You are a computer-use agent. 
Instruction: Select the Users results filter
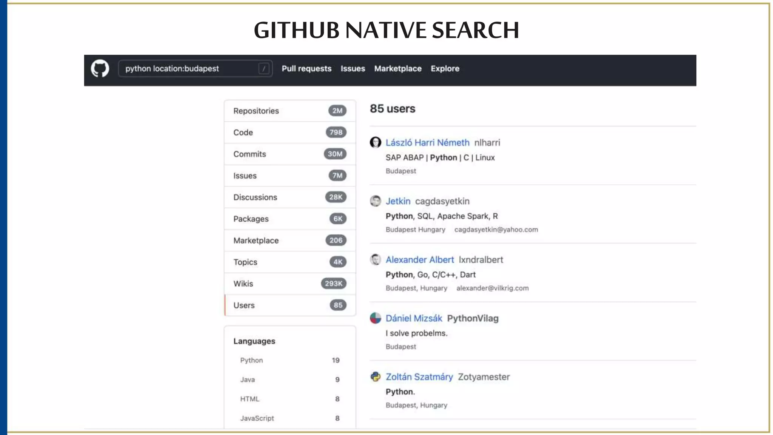290,305
